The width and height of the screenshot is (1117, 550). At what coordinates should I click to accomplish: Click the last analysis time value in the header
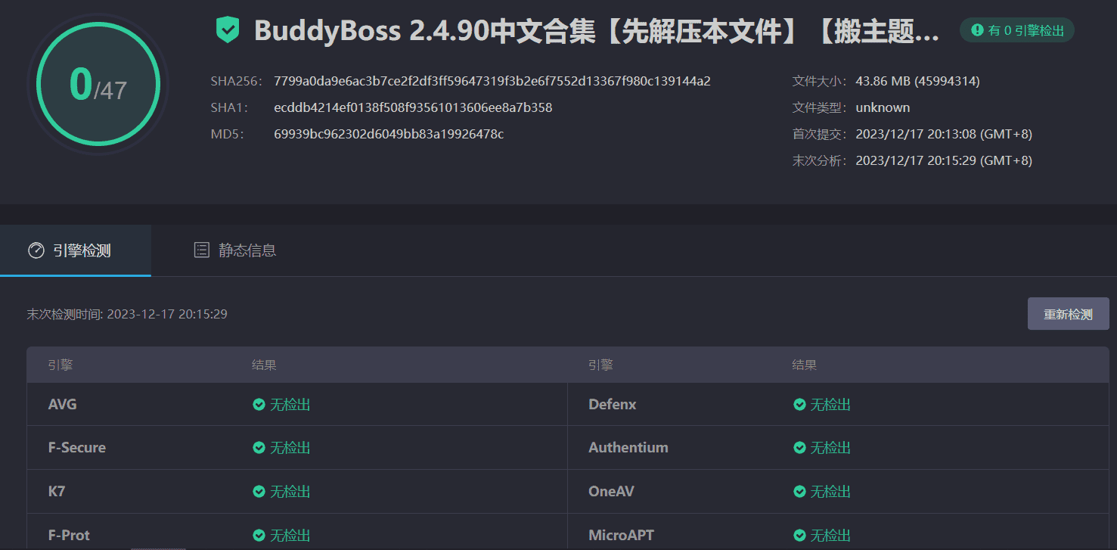coord(944,160)
